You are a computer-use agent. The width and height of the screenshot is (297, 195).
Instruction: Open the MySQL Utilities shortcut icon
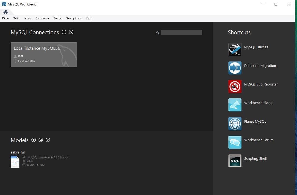tap(235, 49)
